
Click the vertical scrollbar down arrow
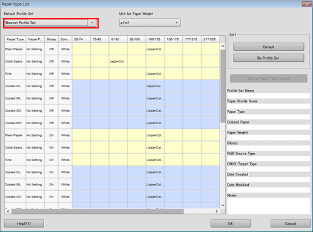(223, 205)
